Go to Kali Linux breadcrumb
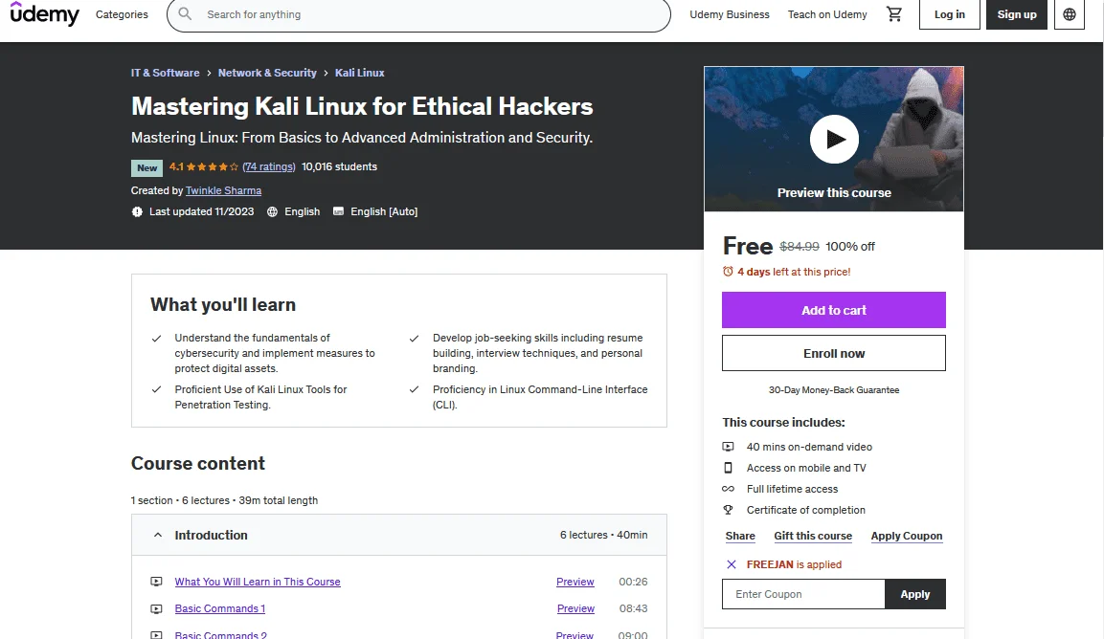The width and height of the screenshot is (1104, 639). [x=359, y=73]
